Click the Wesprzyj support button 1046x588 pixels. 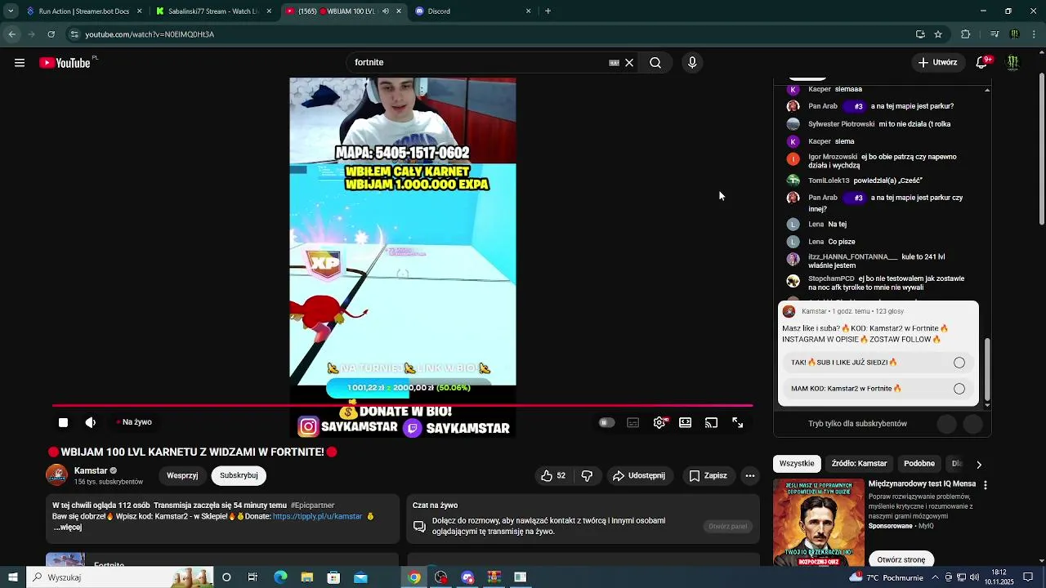click(182, 475)
